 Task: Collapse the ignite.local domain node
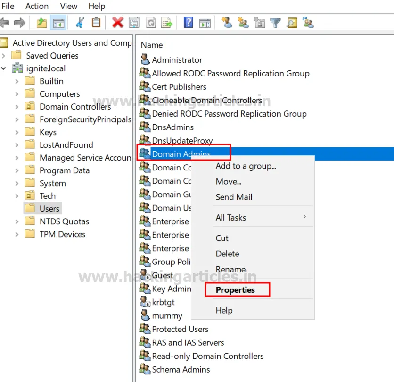coord(4,68)
